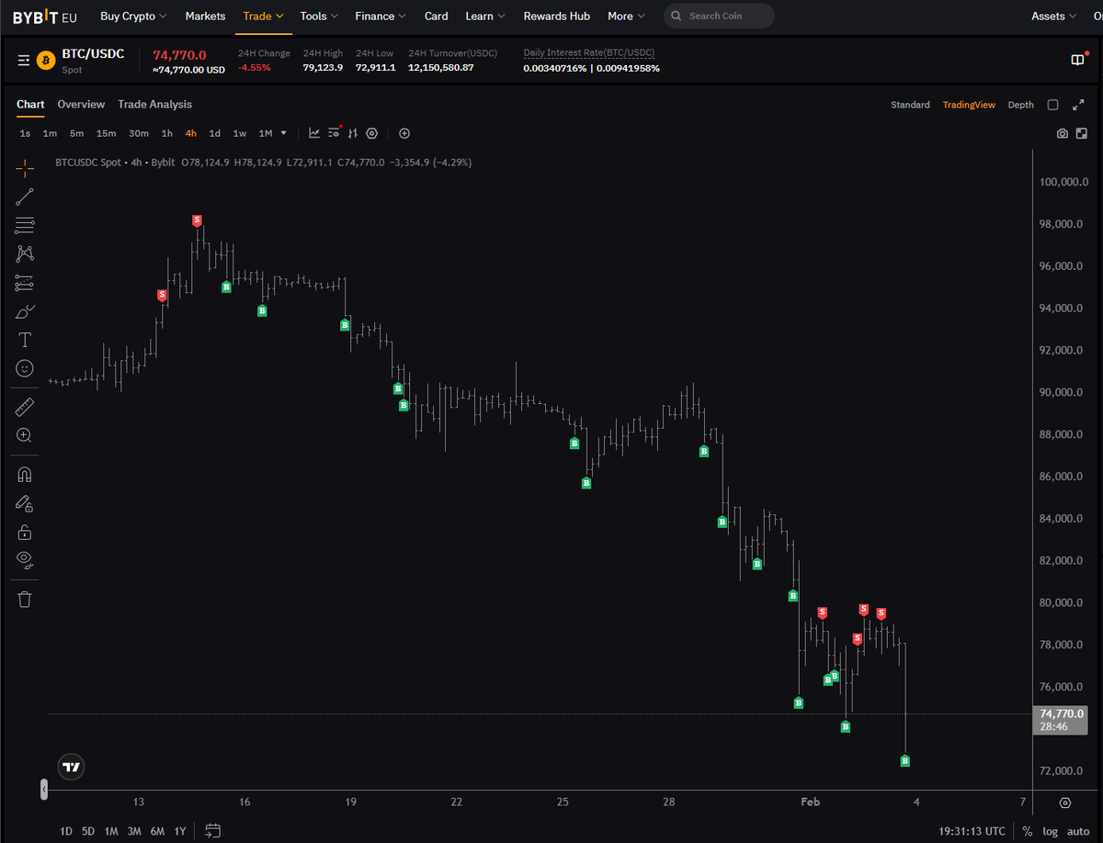This screenshot has height=843, width=1103.
Task: Set the 1h chart interval
Action: 166,133
